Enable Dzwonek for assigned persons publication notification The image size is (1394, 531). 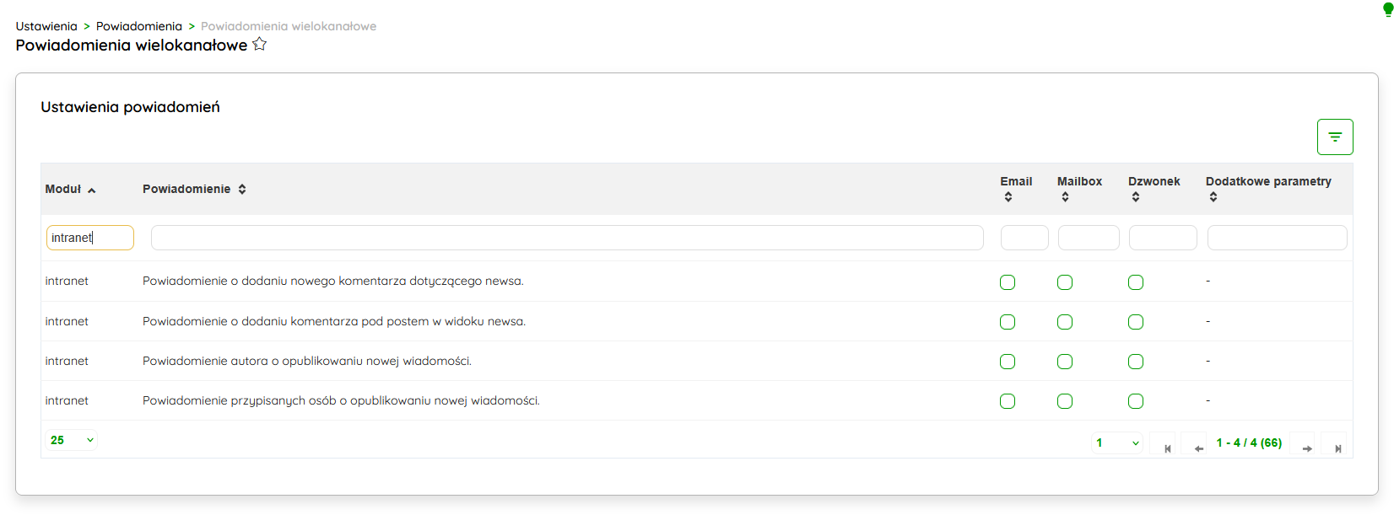tap(1136, 401)
